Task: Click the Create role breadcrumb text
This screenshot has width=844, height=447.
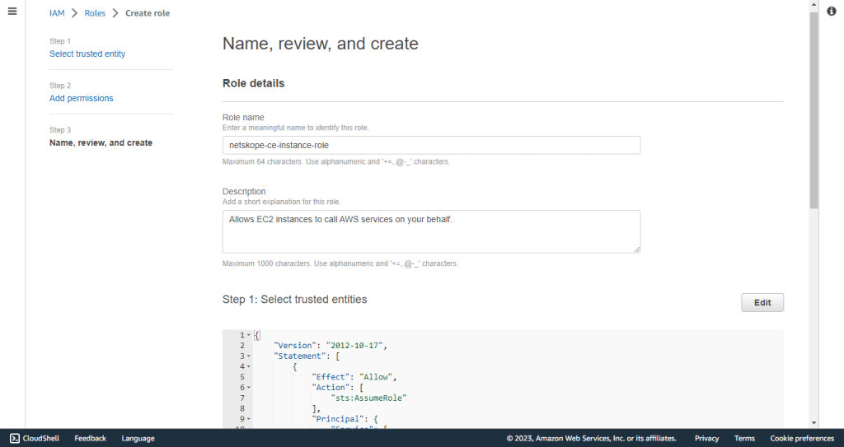Action: (148, 13)
